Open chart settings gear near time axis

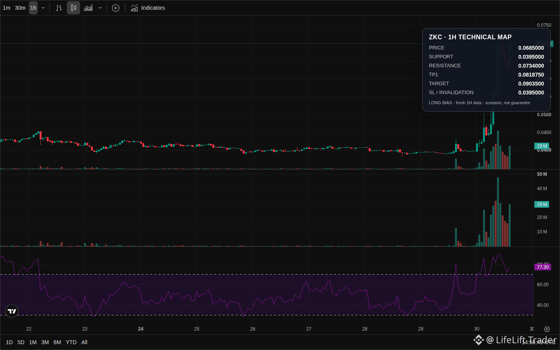[x=547, y=329]
